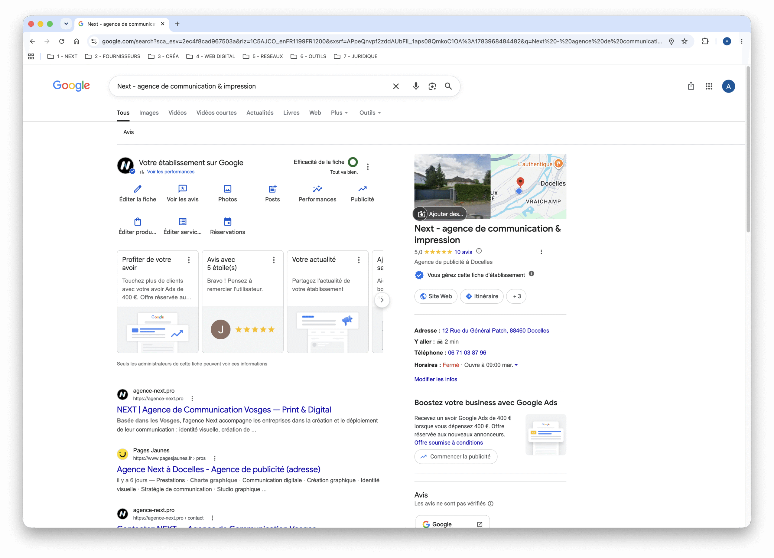Clear search query with X icon
Screen dimensions: 774x558
pos(396,86)
